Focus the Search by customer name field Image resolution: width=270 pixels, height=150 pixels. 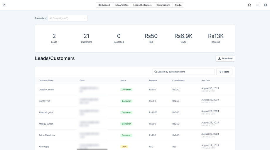point(185,72)
